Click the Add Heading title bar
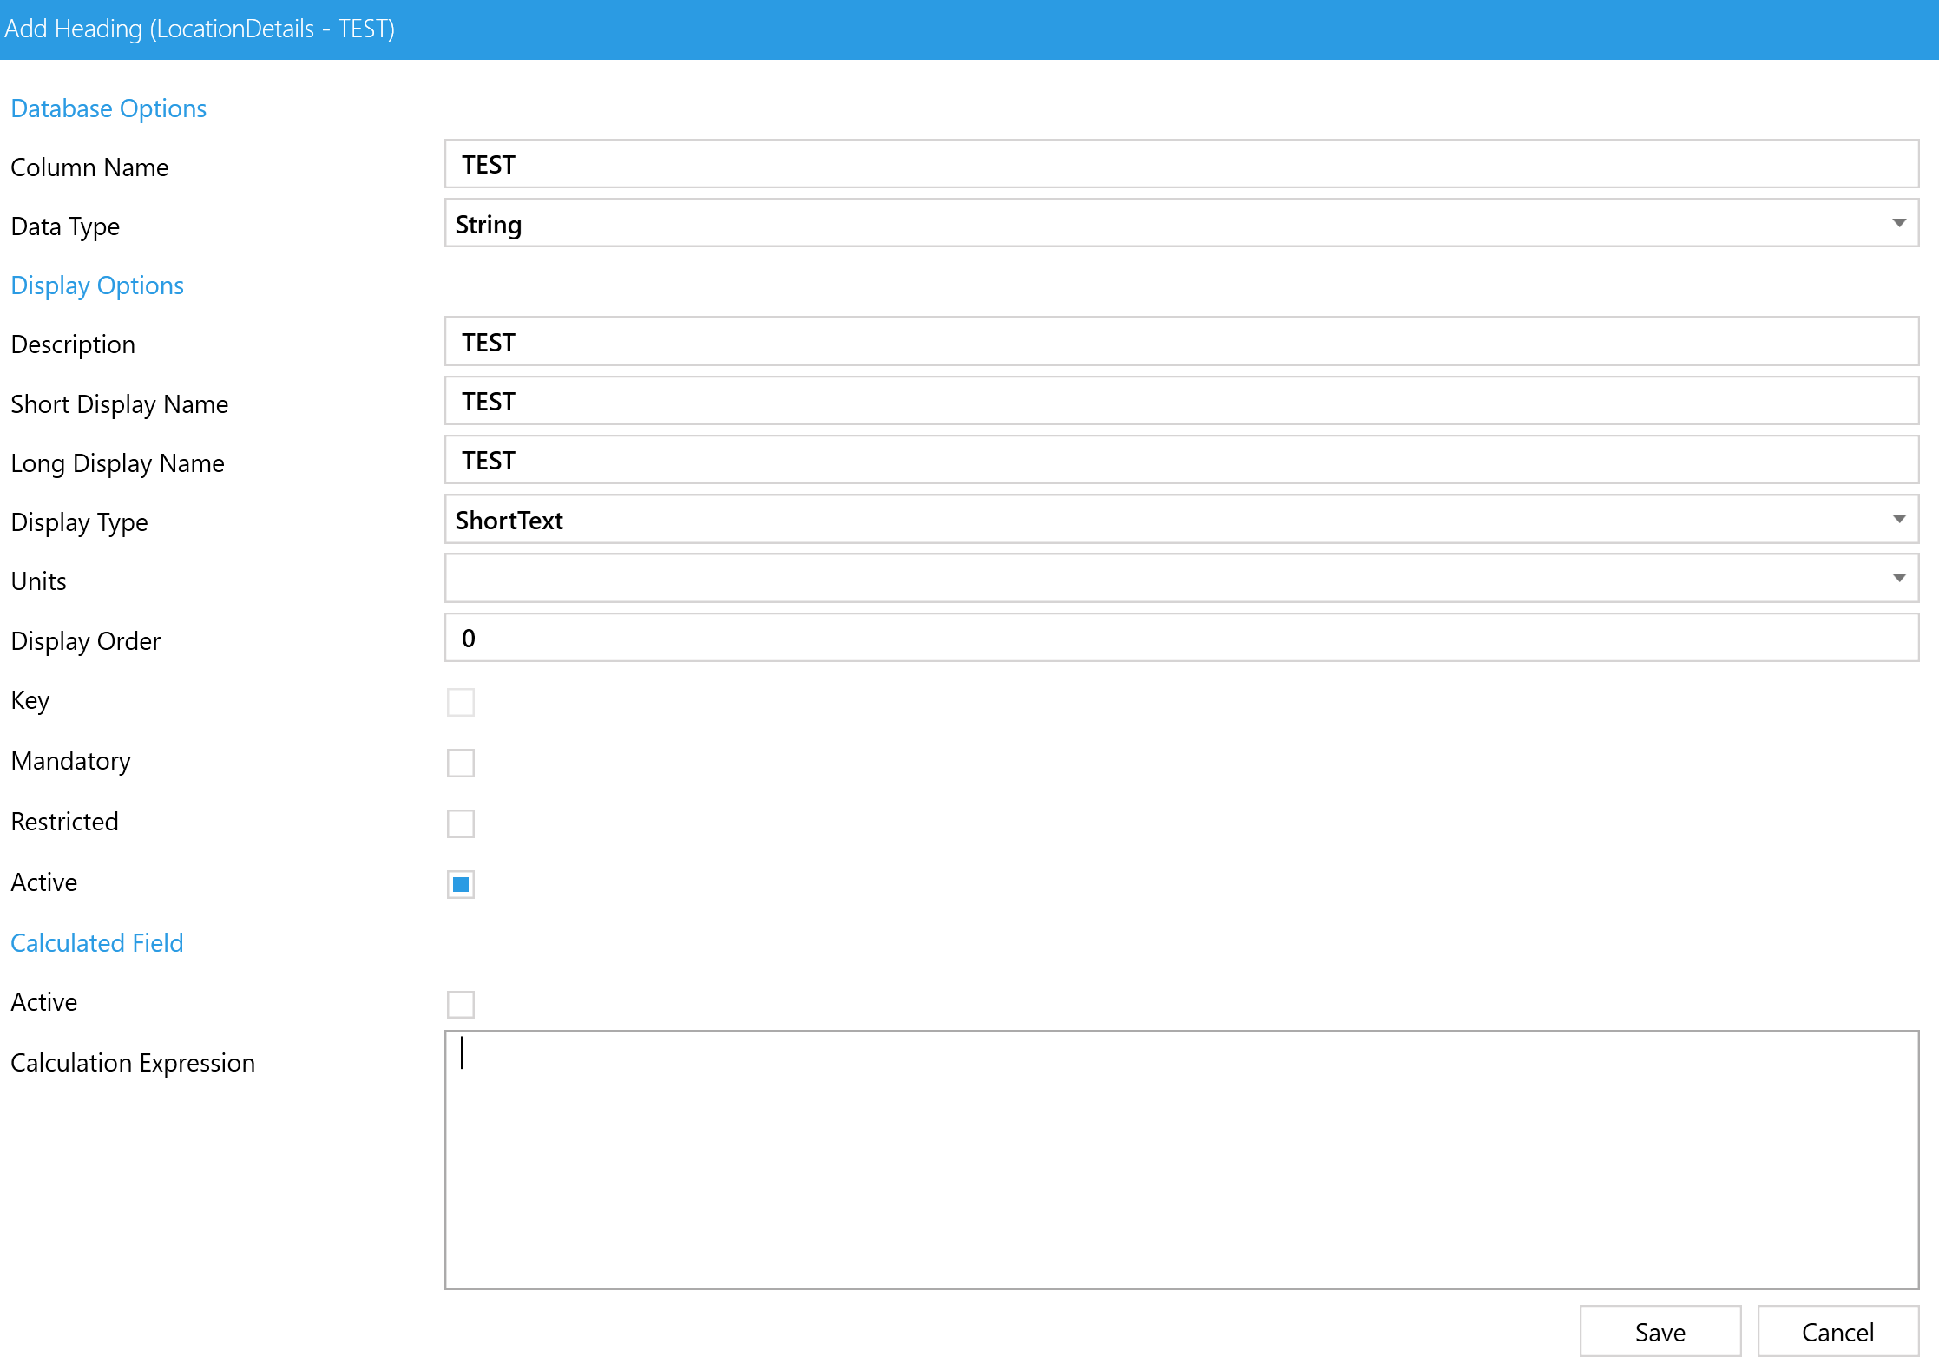Screen dimensions: 1939x1370 (969, 29)
